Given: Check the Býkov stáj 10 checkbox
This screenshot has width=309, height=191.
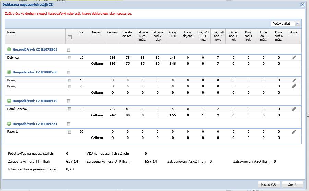Looking at the screenshot, I should [69, 81].
